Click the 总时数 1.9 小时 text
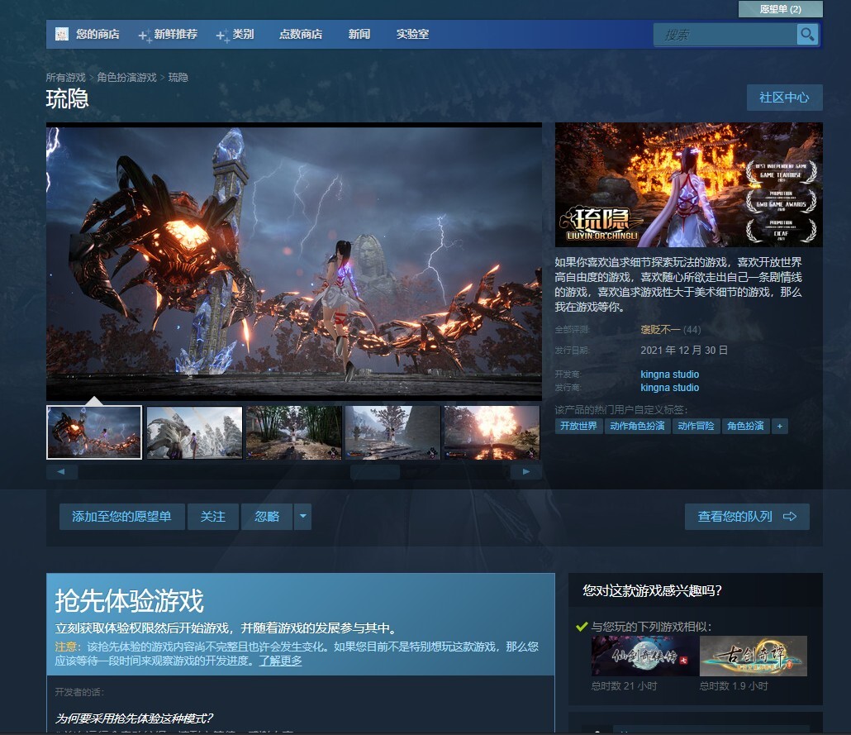Screen dimensions: 851x735 pyautogui.click(x=734, y=686)
